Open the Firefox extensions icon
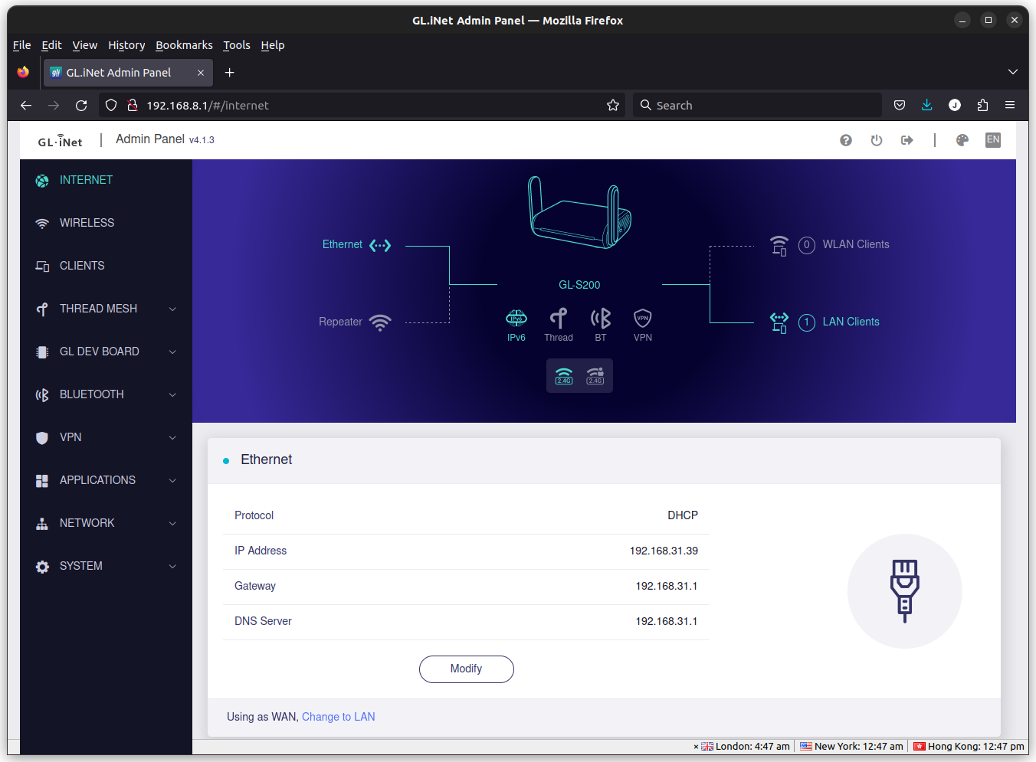This screenshot has width=1036, height=762. [x=982, y=106]
